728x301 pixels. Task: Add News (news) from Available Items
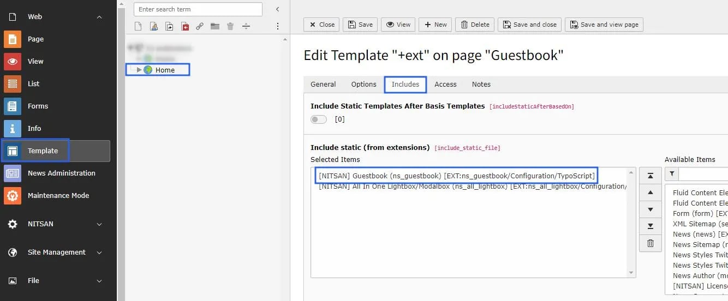700,234
